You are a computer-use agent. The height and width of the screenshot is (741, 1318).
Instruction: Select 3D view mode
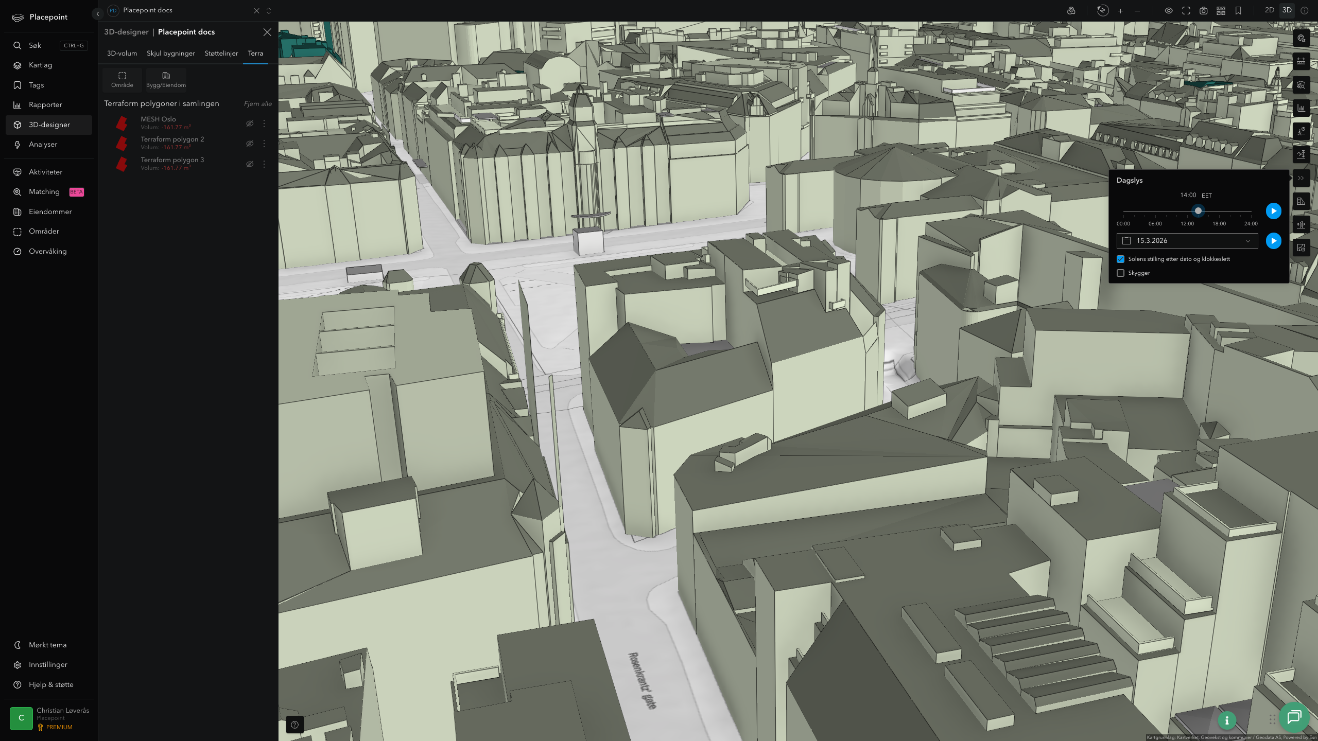[x=1287, y=10]
